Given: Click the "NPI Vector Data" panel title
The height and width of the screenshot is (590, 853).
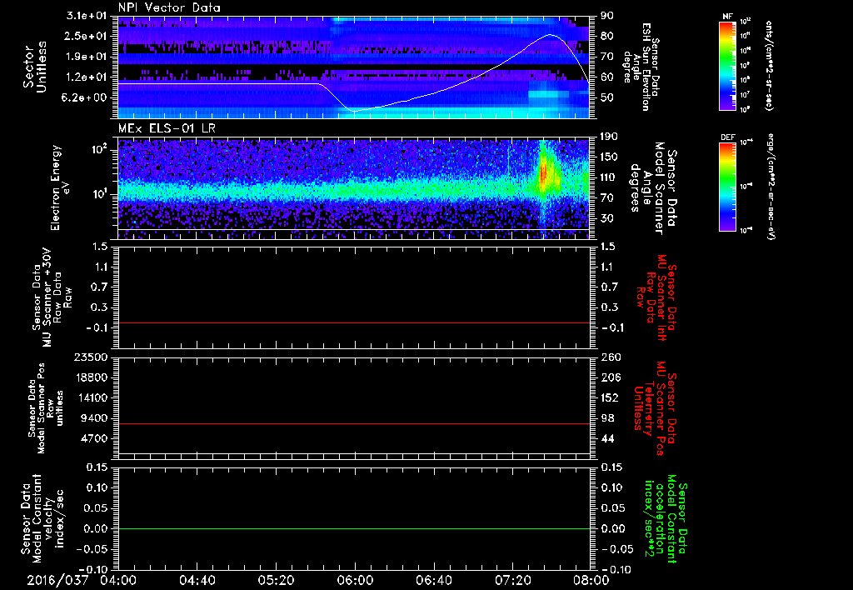Looking at the screenshot, I should (x=169, y=7).
